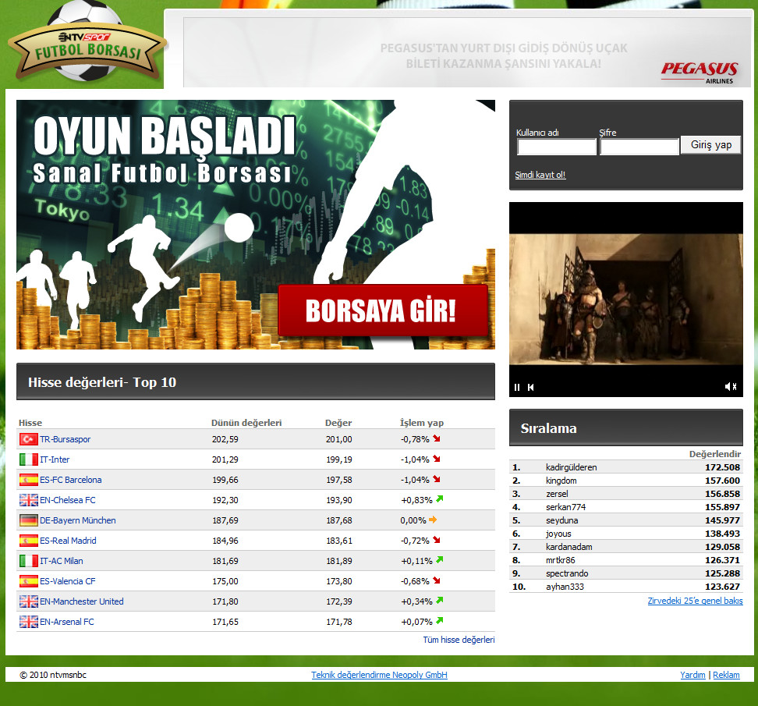This screenshot has height=706, width=758.
Task: Open the TR-Bursaspor share link
Action: pos(65,439)
